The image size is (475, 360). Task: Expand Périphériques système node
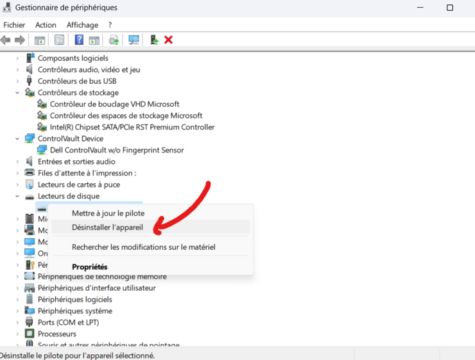(17, 311)
